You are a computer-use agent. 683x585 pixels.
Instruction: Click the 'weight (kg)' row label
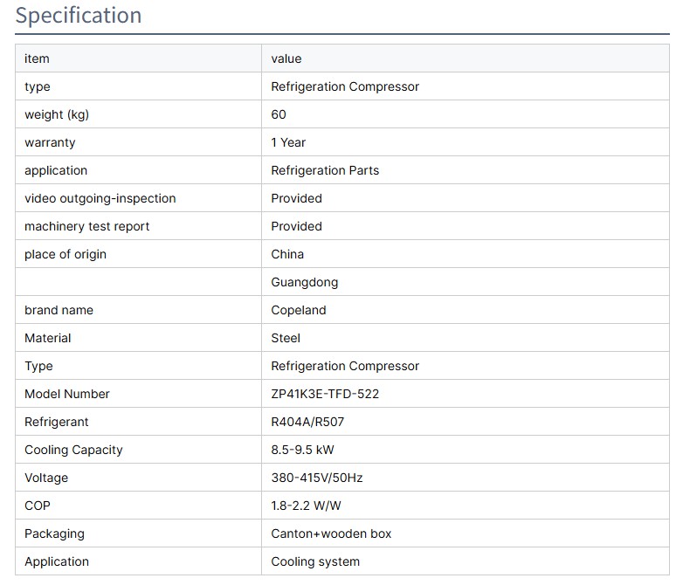[57, 114]
